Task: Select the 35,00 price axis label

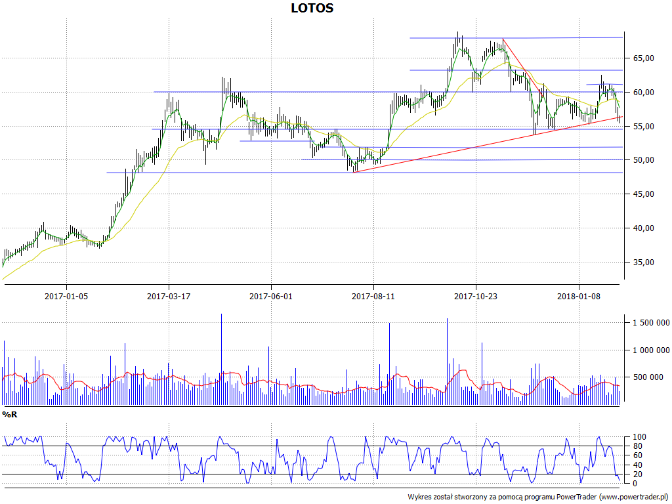Action: (x=642, y=262)
